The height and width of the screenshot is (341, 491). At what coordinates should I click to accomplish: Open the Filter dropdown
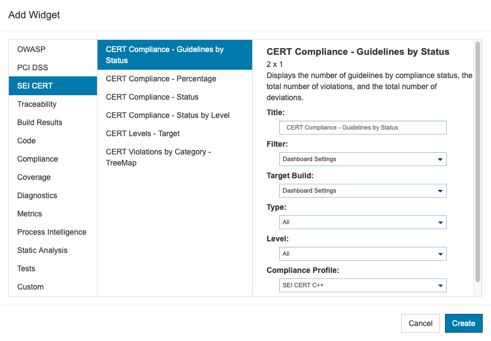[362, 159]
